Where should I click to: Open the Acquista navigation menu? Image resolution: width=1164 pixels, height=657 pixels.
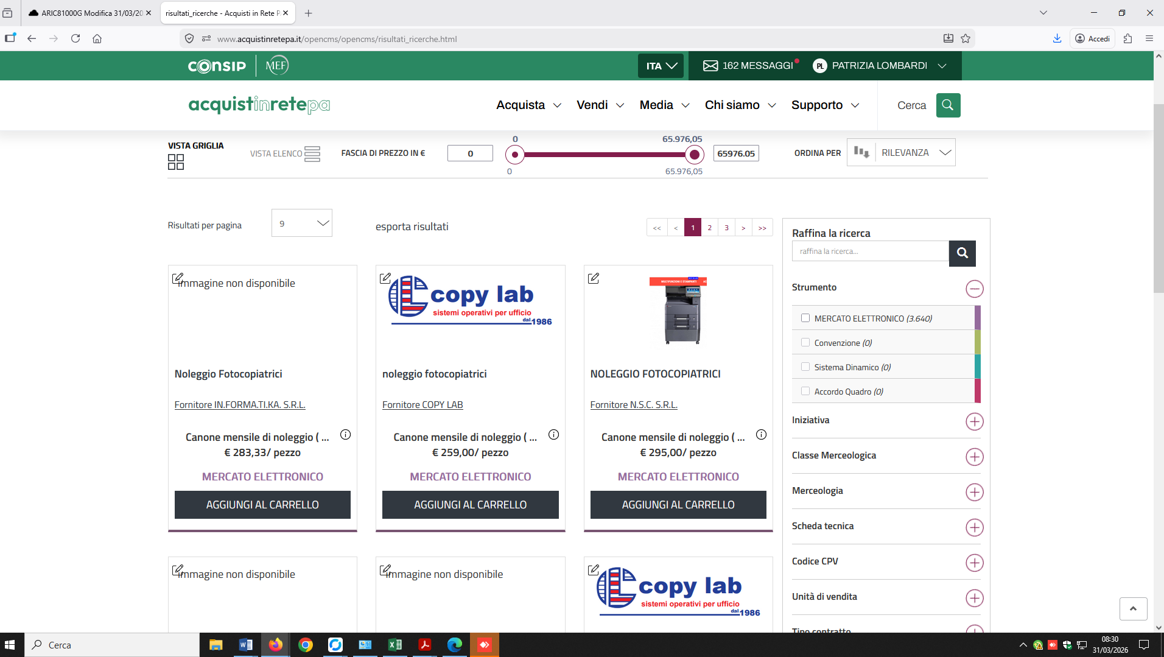528,105
